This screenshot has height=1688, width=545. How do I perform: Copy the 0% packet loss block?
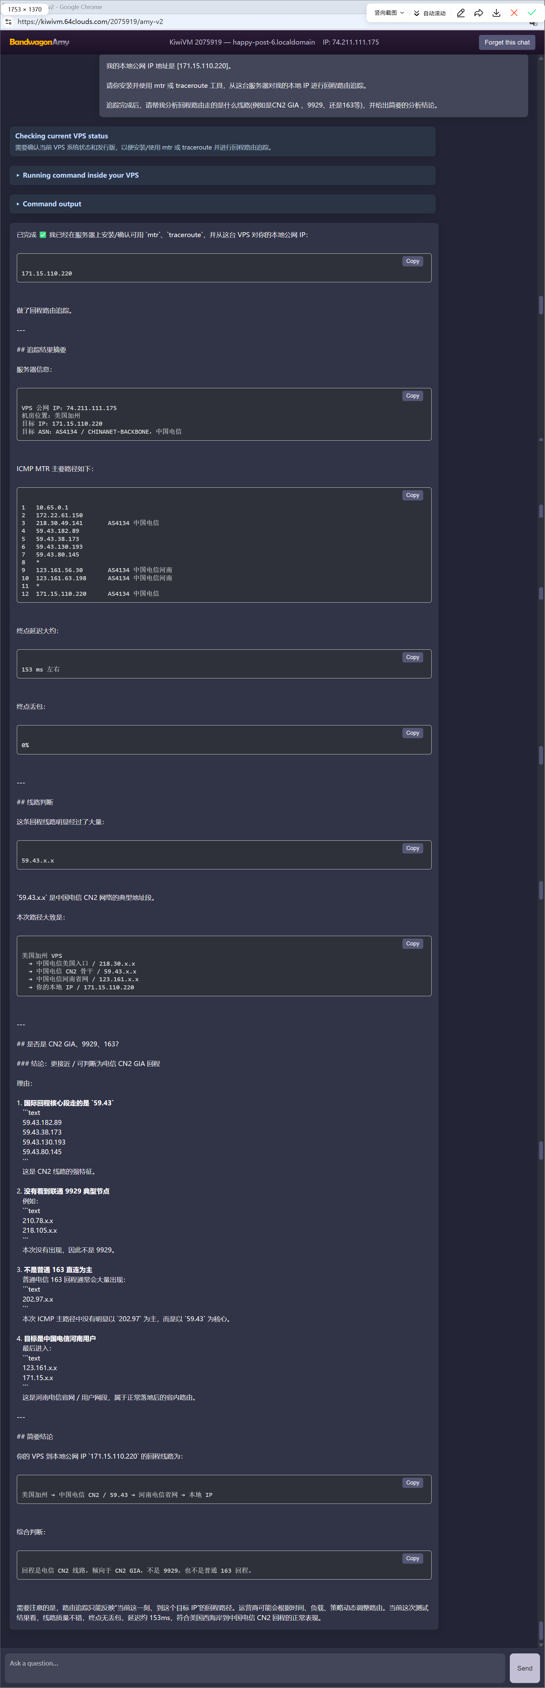click(413, 733)
